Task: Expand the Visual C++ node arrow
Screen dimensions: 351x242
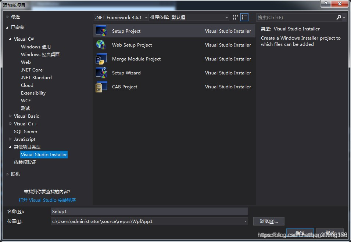Action: coord(10,124)
